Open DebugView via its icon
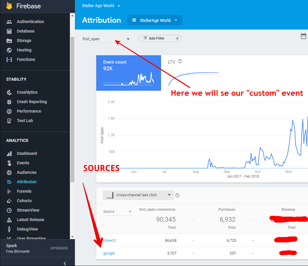Screen dimensions: 308x266 (9, 229)
